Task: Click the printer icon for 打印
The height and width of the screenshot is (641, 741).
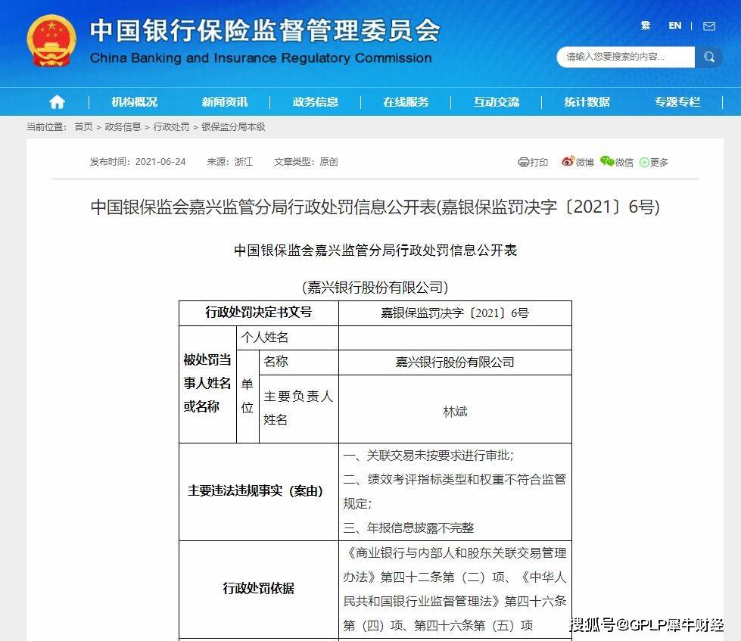Action: pyautogui.click(x=523, y=162)
